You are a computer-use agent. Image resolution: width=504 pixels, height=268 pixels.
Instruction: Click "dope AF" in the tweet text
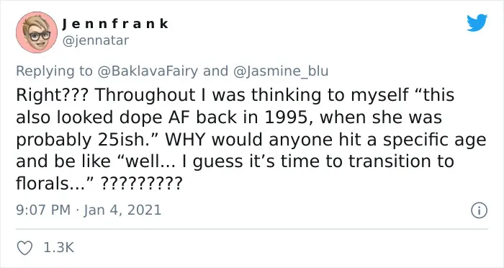click(x=156, y=117)
